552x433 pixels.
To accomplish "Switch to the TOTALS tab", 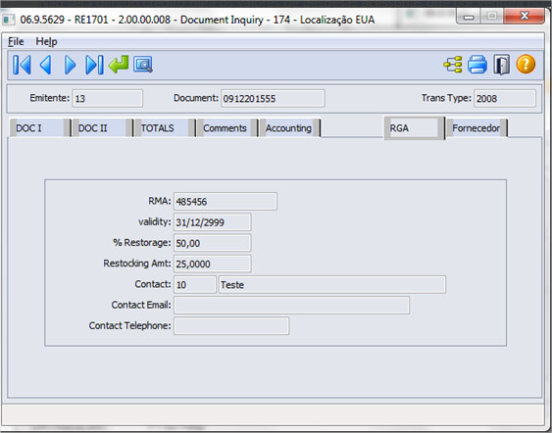I will (x=165, y=128).
